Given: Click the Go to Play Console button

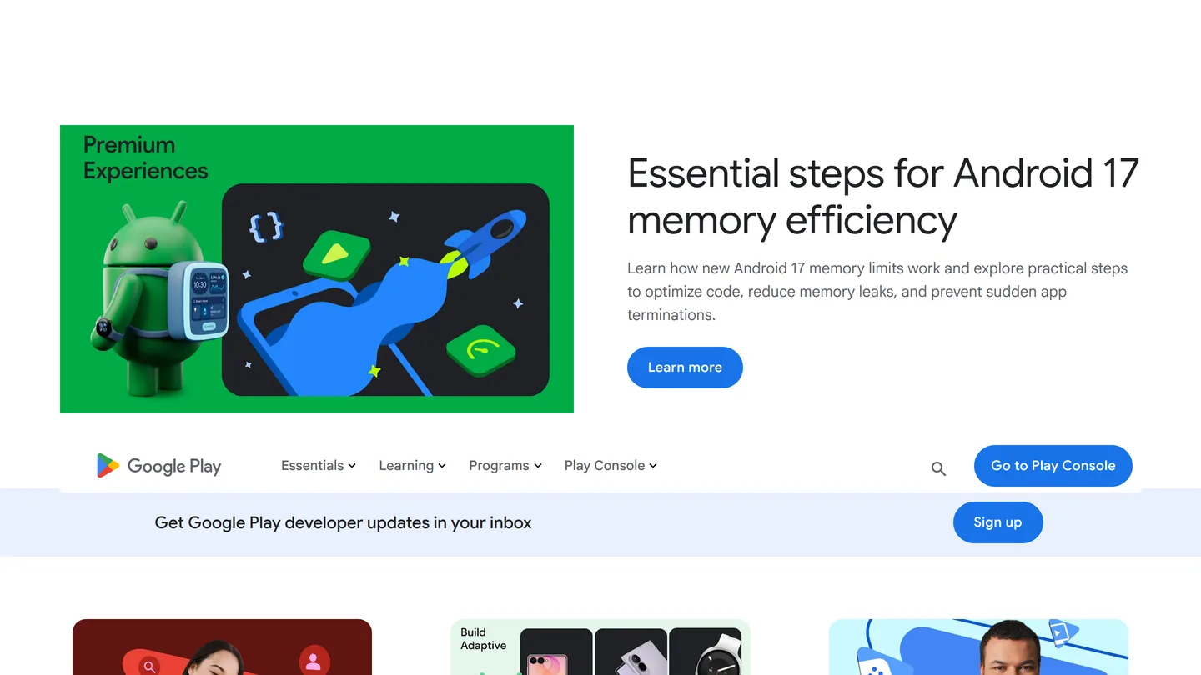Looking at the screenshot, I should [1053, 466].
